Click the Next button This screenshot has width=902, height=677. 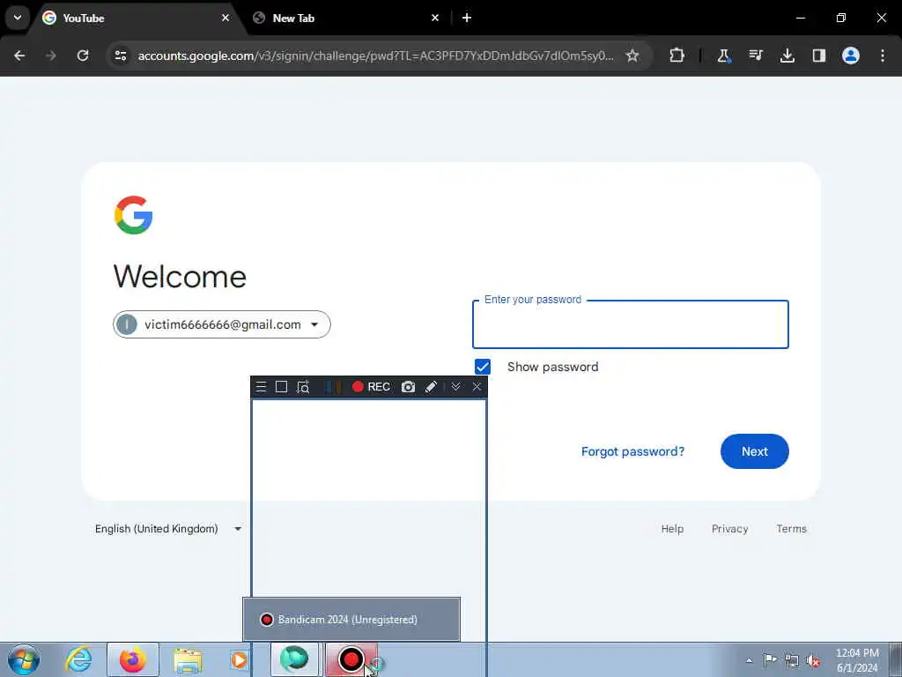coord(754,451)
